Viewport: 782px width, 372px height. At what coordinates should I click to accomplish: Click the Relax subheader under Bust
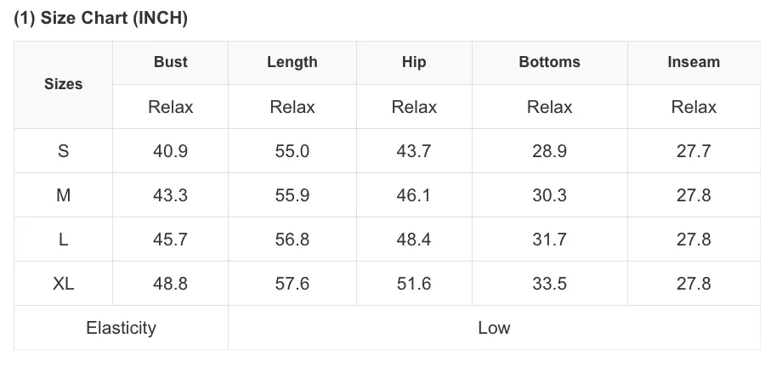[171, 107]
